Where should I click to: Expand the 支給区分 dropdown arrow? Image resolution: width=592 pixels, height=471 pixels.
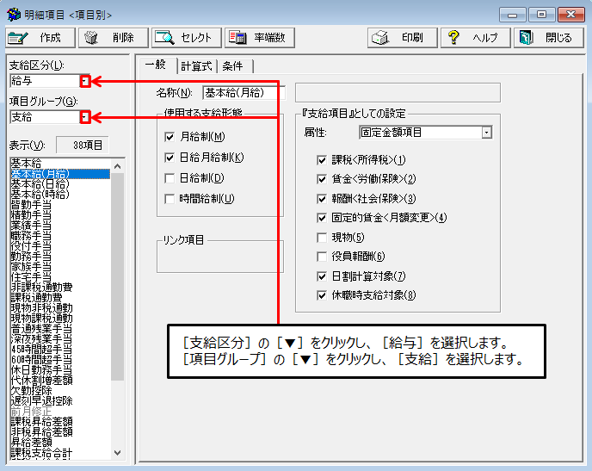85,81
